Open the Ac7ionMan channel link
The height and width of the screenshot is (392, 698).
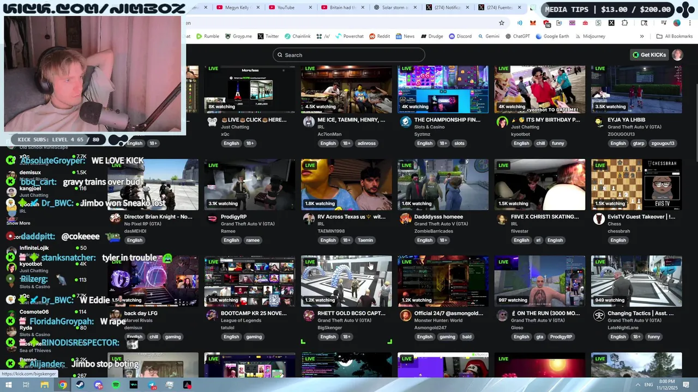coord(329,134)
